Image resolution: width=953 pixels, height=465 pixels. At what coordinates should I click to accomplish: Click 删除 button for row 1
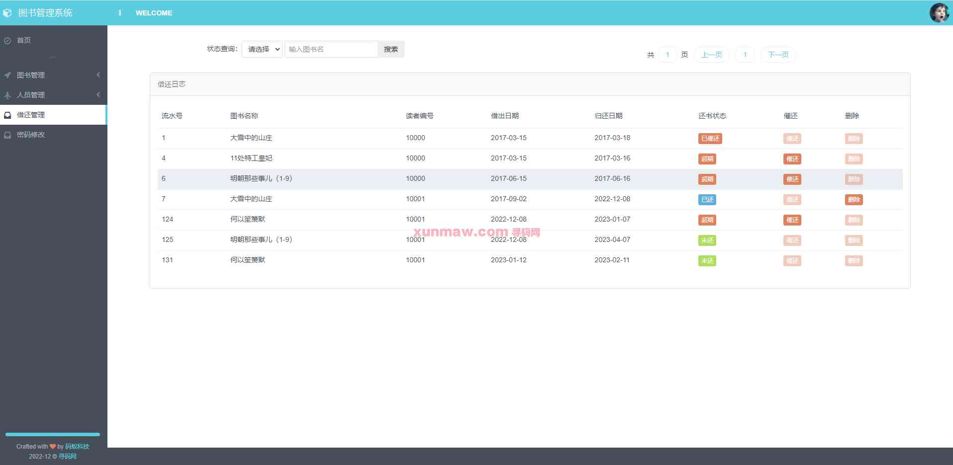854,139
